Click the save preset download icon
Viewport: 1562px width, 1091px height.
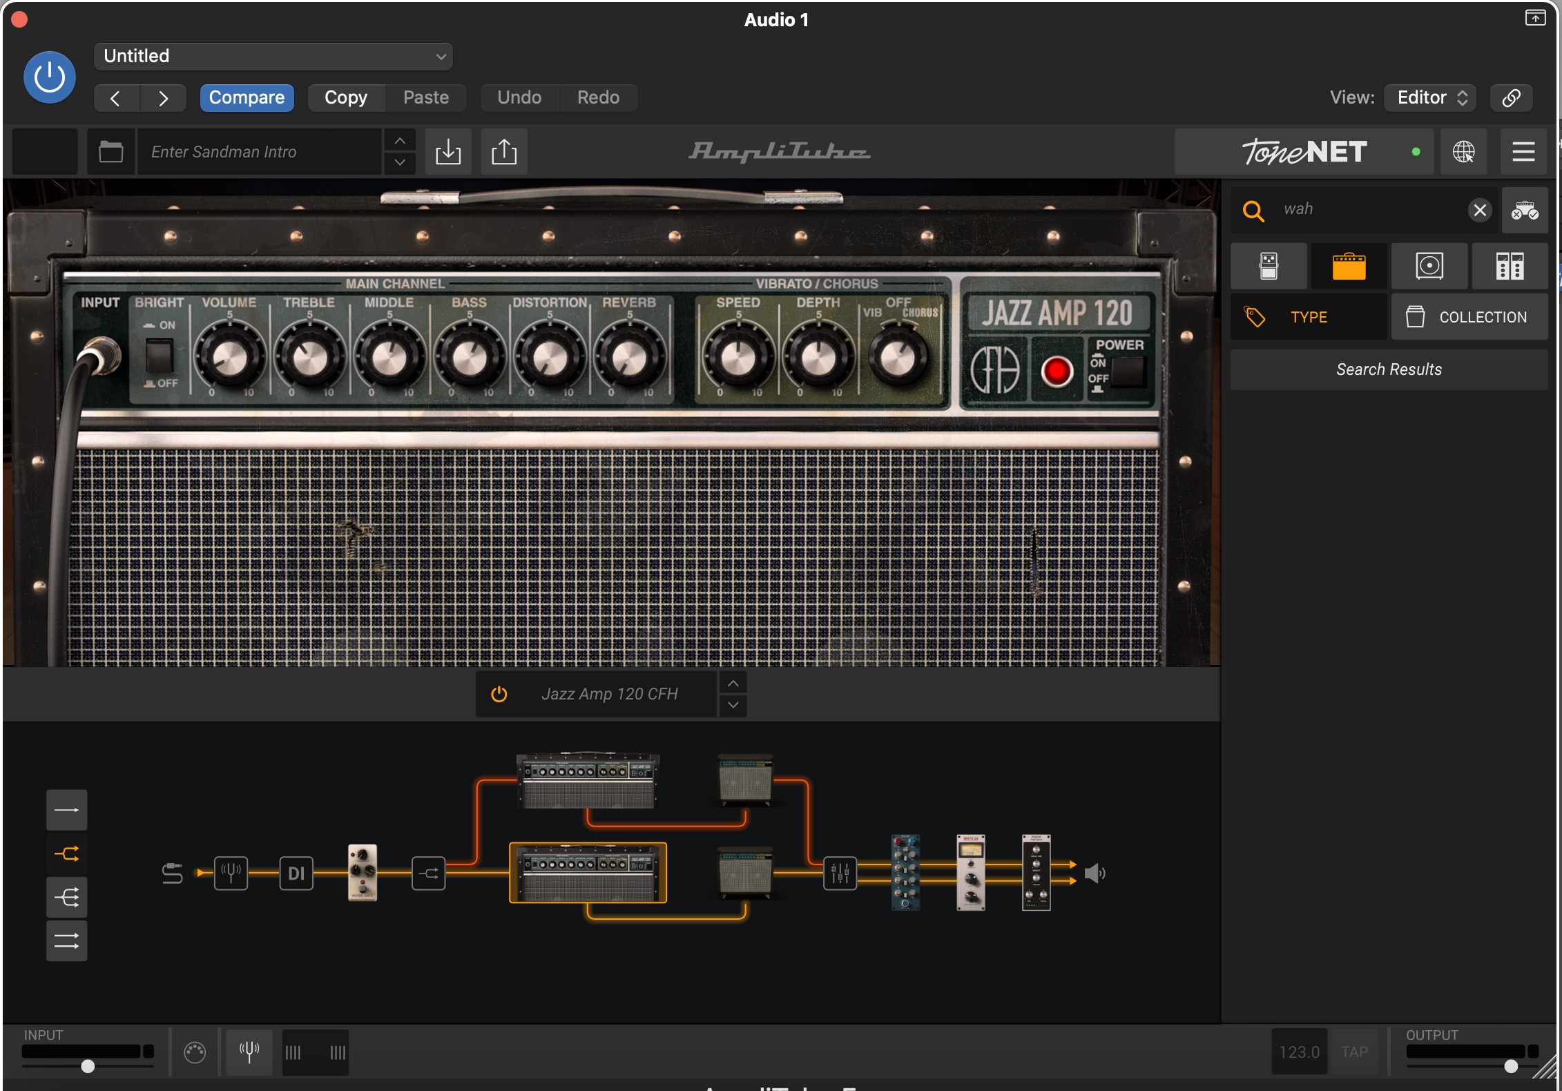[x=448, y=151]
